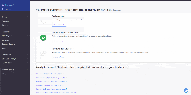Open Customers in the sidebar
Image resolution: width=191 pixels, height=95 pixels.
pyautogui.click(x=6, y=25)
